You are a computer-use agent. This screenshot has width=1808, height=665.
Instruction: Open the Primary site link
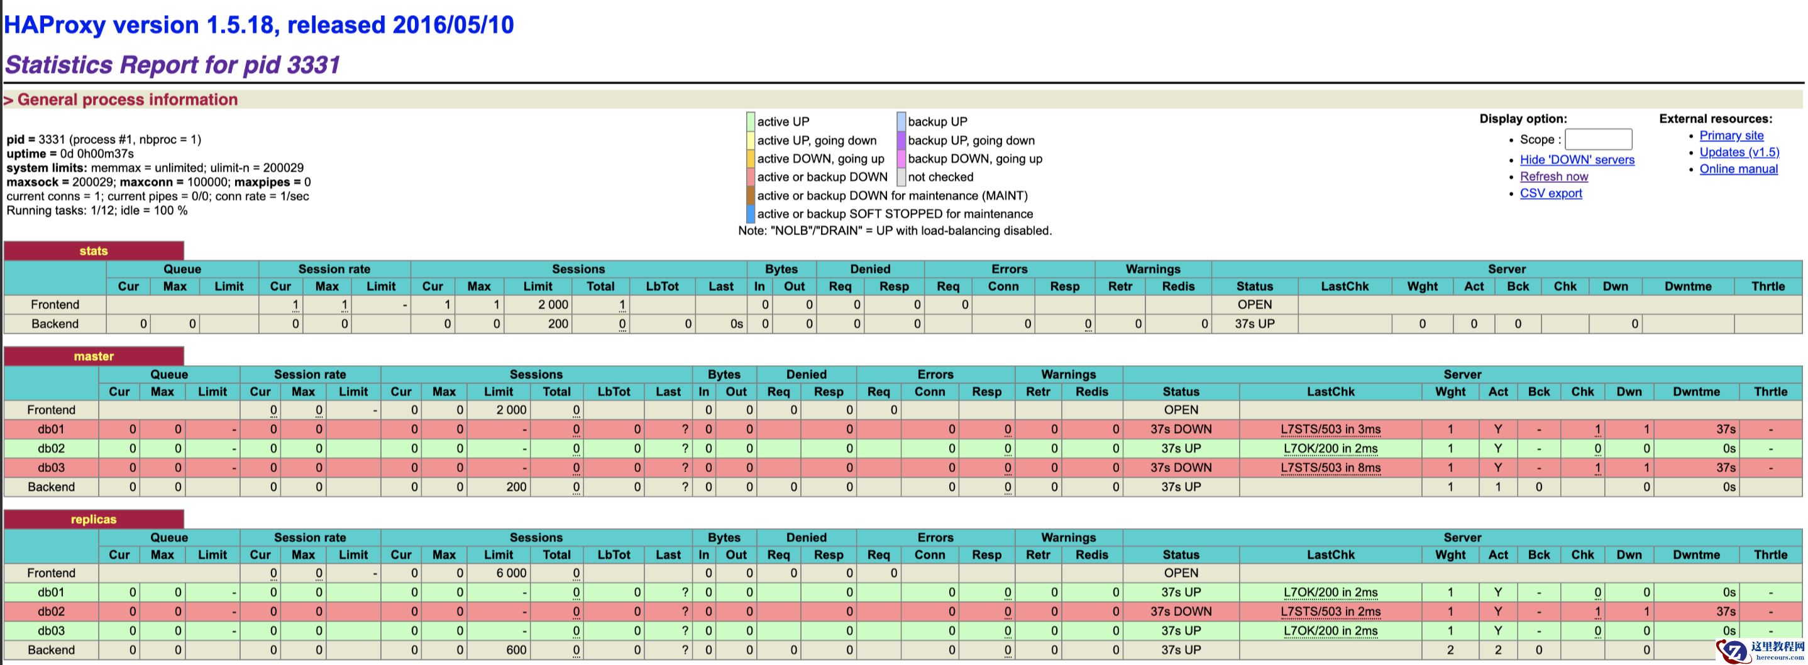point(1731,135)
